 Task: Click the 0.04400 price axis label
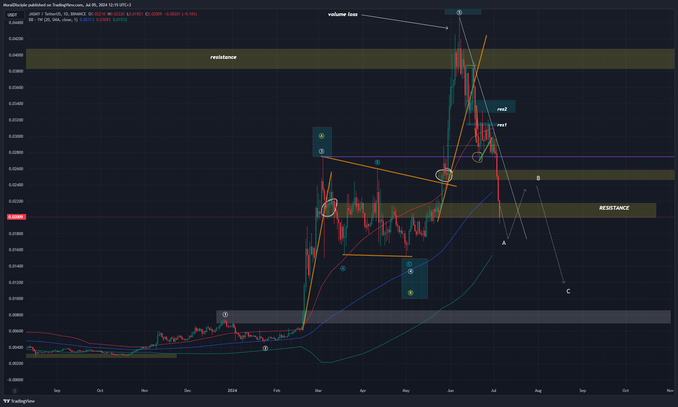pyautogui.click(x=16, y=23)
